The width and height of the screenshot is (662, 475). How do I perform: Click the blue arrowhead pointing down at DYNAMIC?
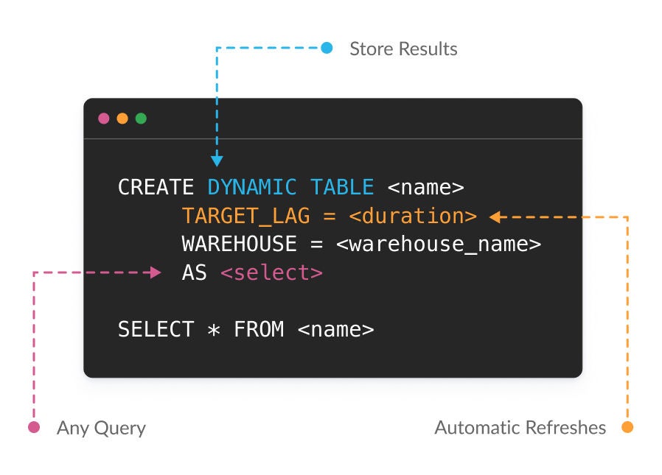pos(217,159)
